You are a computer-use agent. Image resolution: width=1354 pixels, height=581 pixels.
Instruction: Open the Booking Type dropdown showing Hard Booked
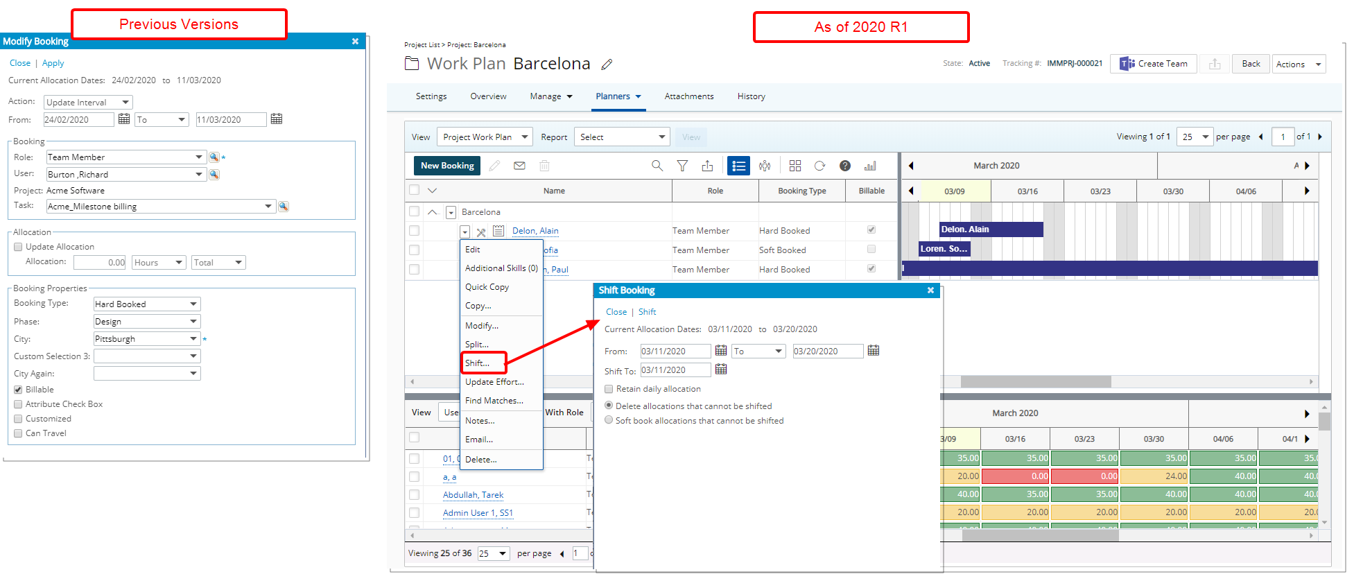(x=147, y=304)
